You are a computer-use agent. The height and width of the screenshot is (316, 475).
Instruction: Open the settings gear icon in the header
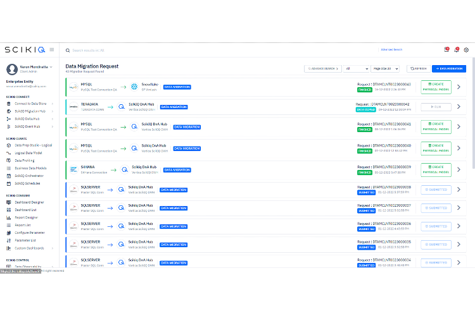click(x=466, y=50)
